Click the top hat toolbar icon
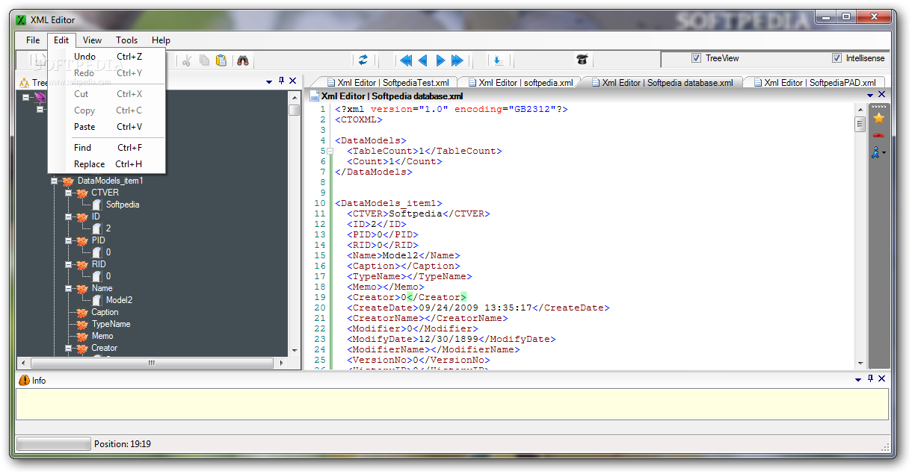912x474 pixels. click(582, 60)
